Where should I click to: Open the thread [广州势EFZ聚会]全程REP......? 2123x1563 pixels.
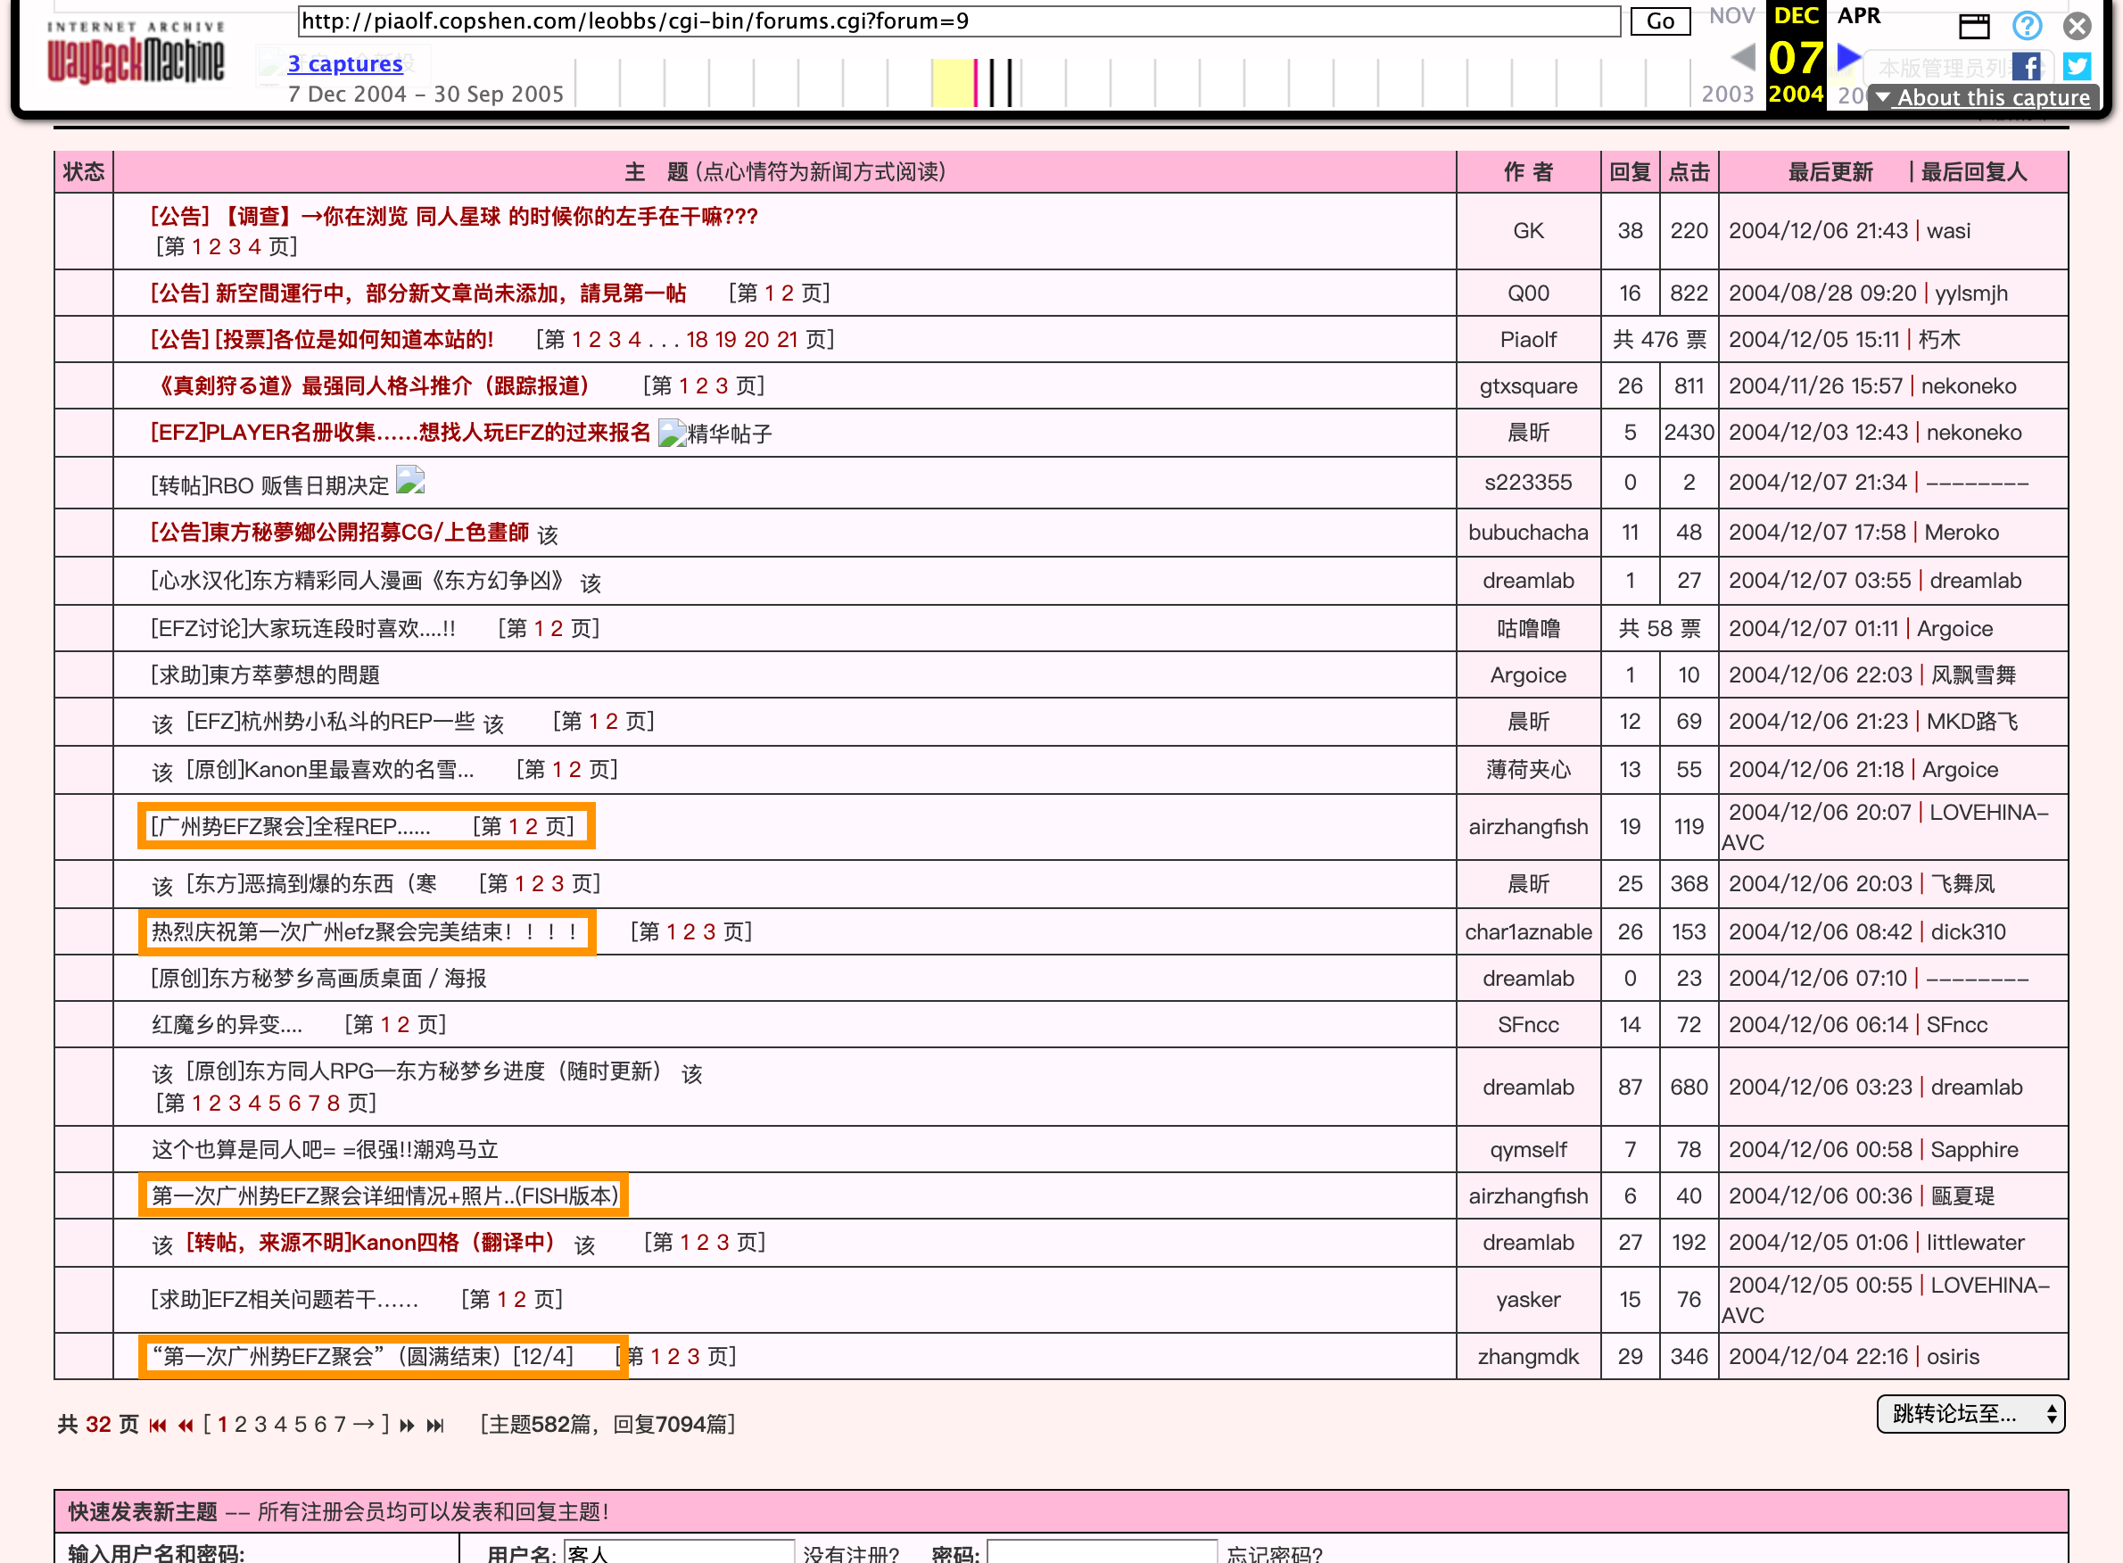291,826
